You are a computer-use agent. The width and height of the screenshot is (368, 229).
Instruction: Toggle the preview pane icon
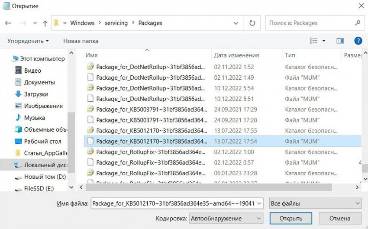(x=340, y=41)
